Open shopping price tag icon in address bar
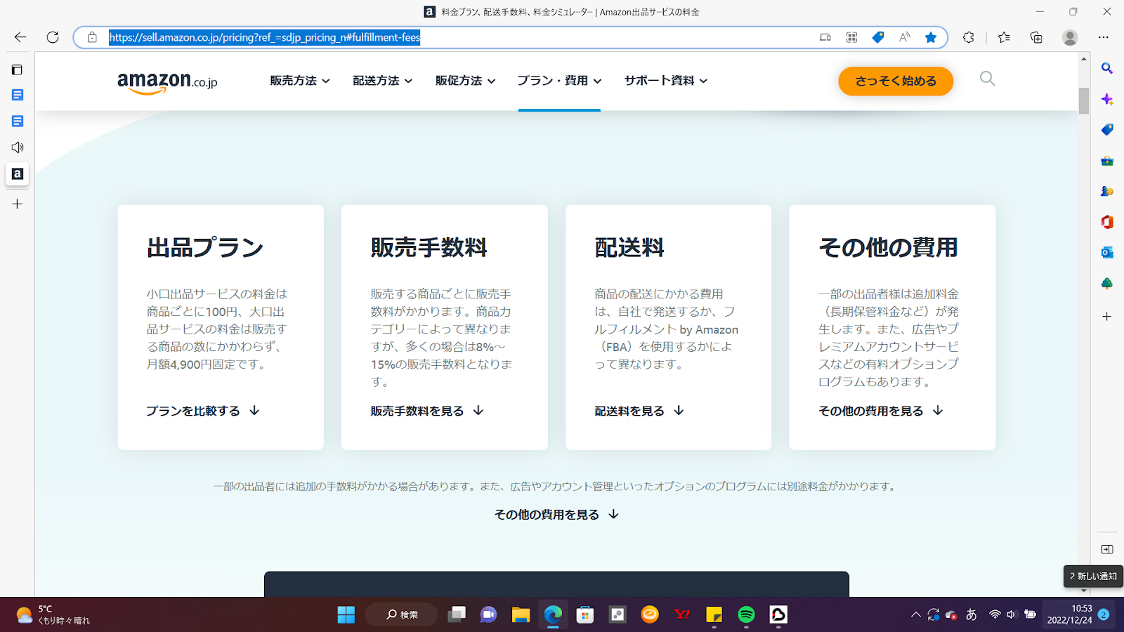The width and height of the screenshot is (1124, 632). coord(878,37)
